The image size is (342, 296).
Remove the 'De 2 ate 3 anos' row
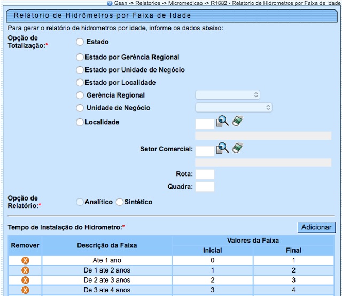[25, 280]
